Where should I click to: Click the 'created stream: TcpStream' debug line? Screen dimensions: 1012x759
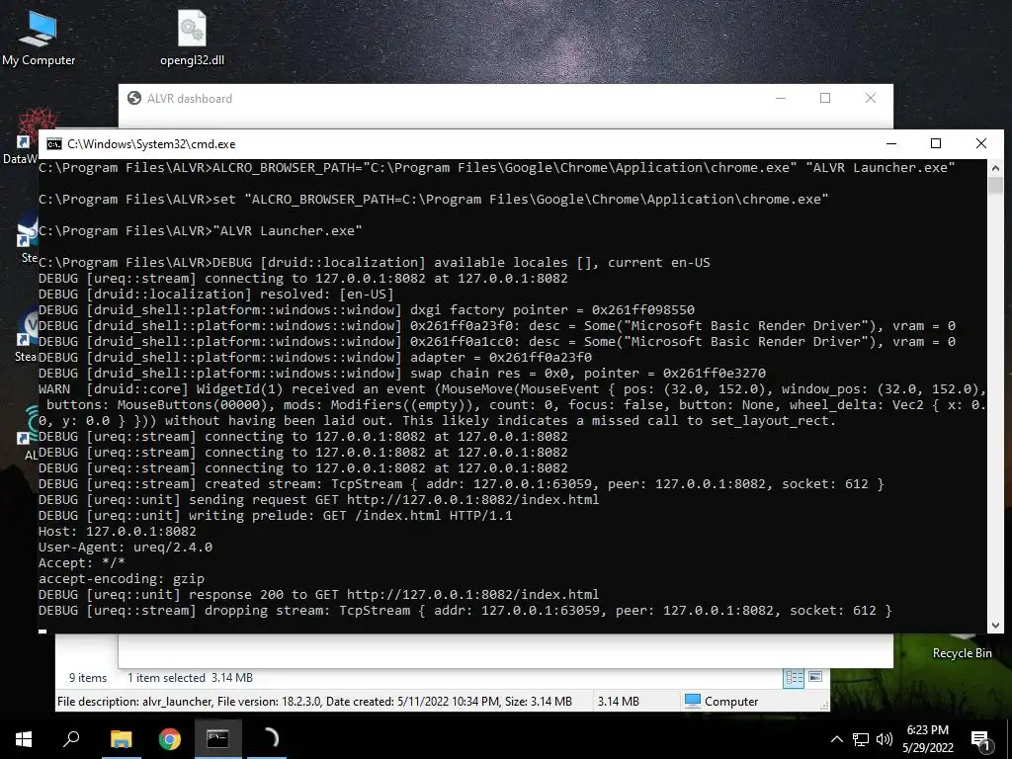click(x=462, y=484)
